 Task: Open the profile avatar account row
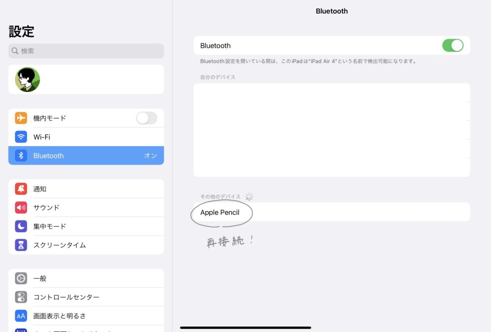86,79
